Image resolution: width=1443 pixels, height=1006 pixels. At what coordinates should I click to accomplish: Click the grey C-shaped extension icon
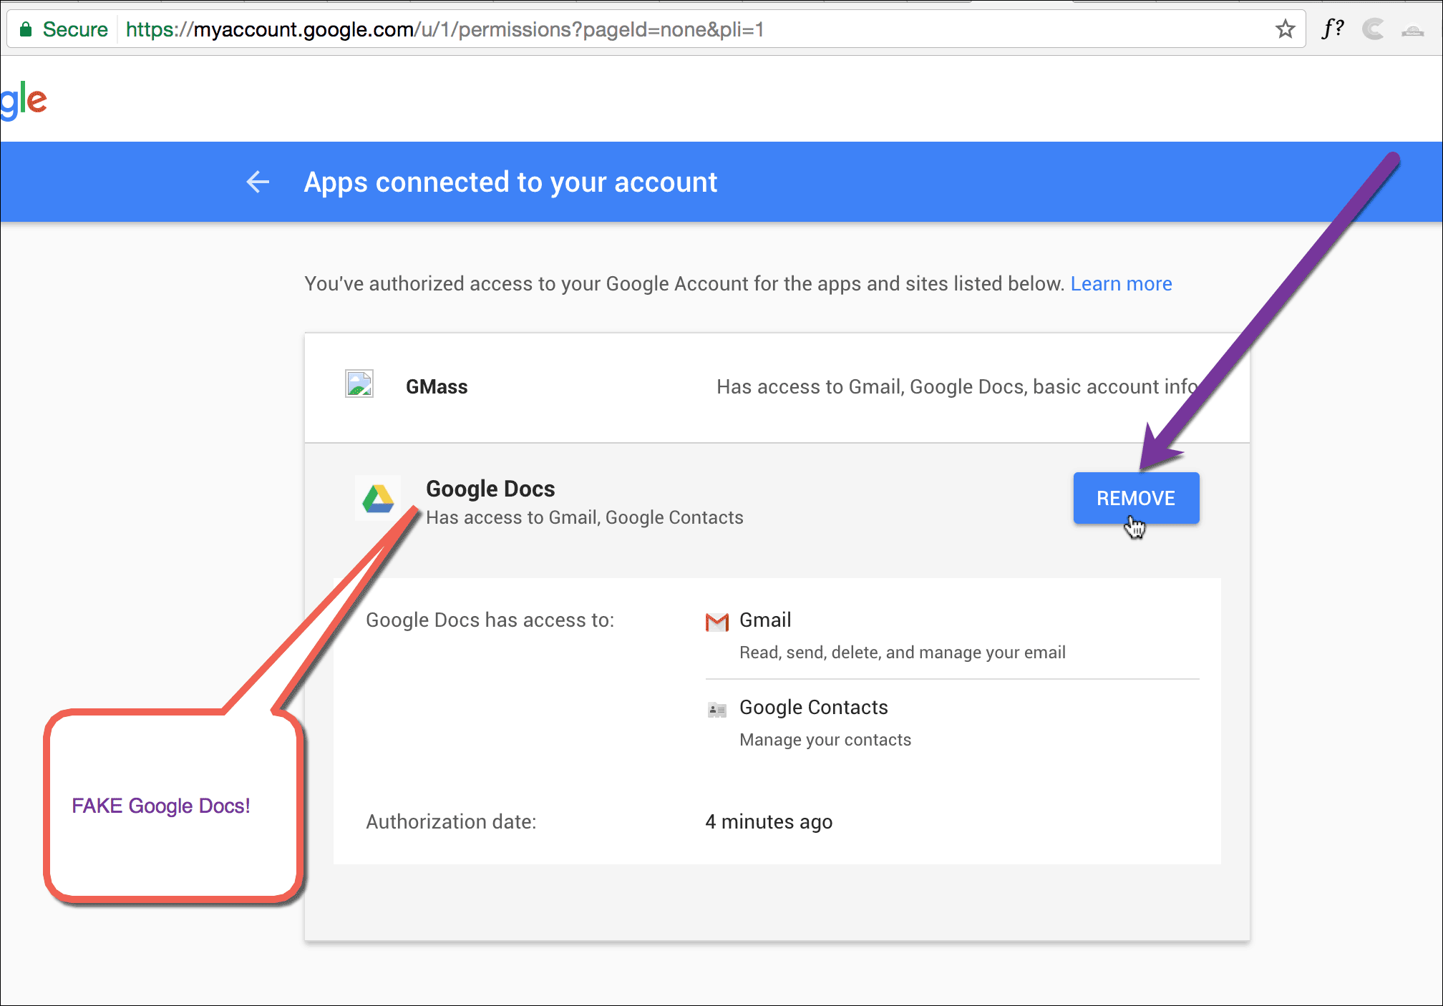coord(1374,28)
